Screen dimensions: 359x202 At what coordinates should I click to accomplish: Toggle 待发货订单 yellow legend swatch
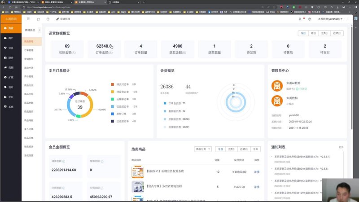[113, 92]
